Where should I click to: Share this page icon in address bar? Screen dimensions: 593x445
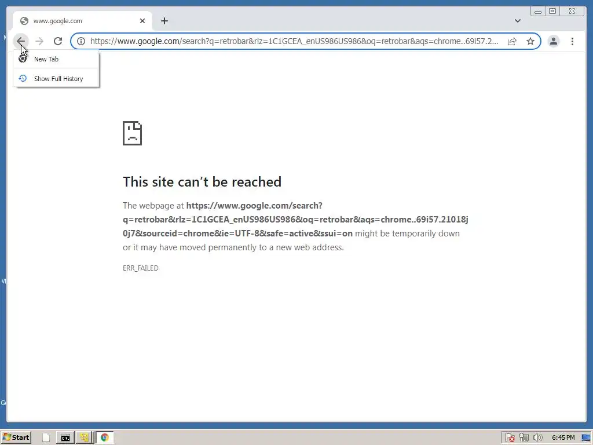click(x=512, y=41)
